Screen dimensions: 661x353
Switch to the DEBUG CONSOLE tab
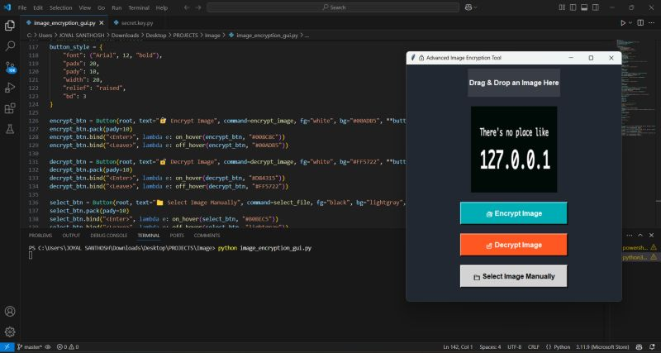point(109,236)
